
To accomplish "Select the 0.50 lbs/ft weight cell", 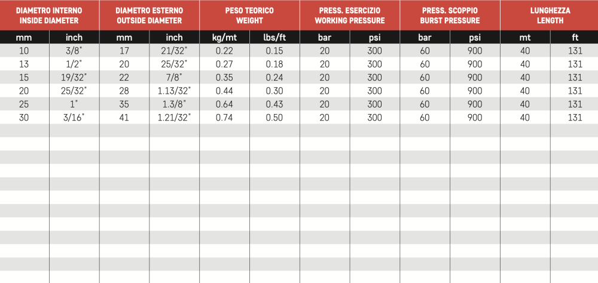I will point(274,118).
